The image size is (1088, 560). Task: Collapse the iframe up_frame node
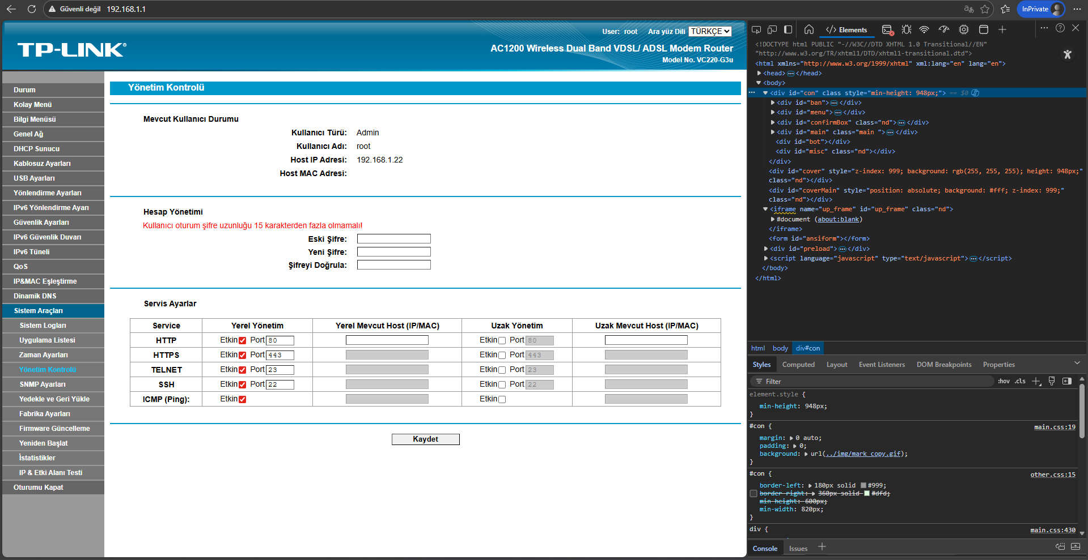pos(766,209)
